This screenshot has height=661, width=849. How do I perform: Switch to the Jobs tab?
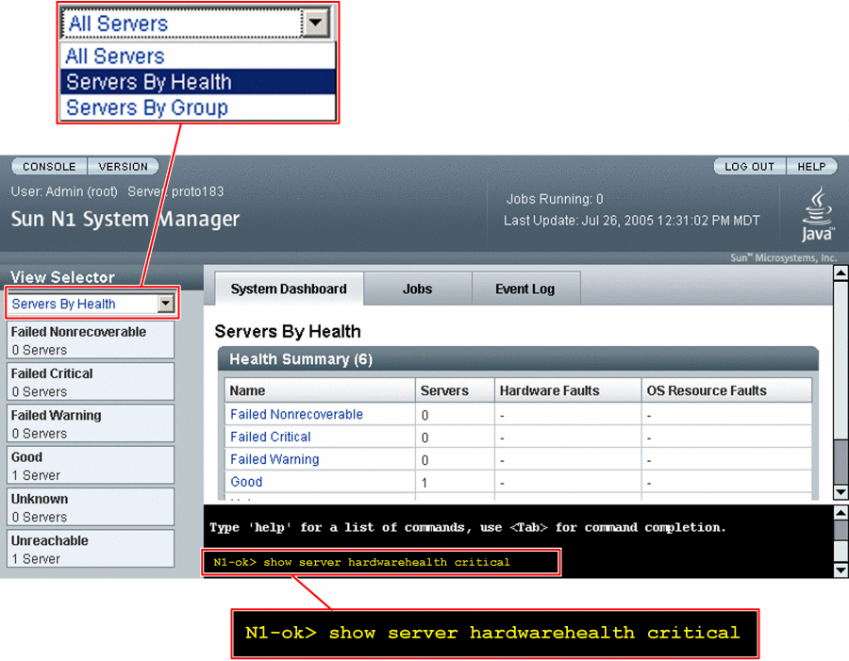pos(418,289)
